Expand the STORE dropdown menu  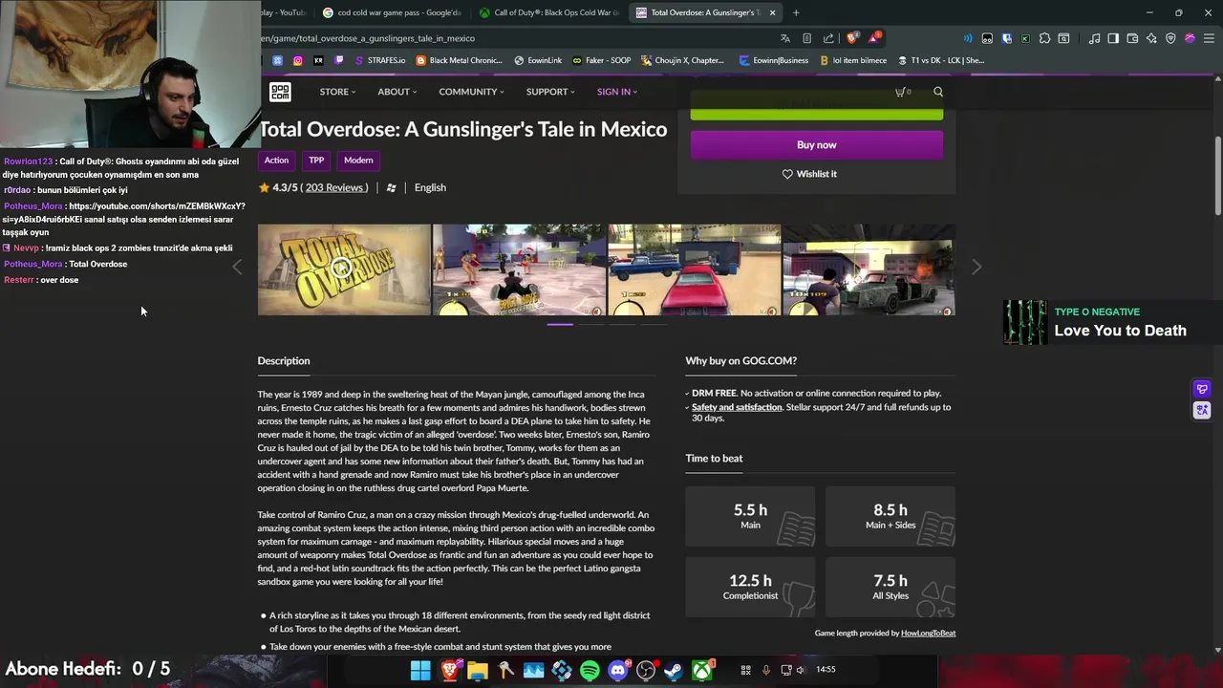click(337, 92)
